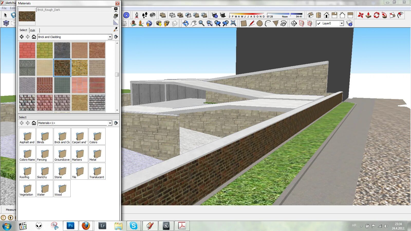
Task: Choose the yellow rough brick swatch
Action: tap(79, 68)
